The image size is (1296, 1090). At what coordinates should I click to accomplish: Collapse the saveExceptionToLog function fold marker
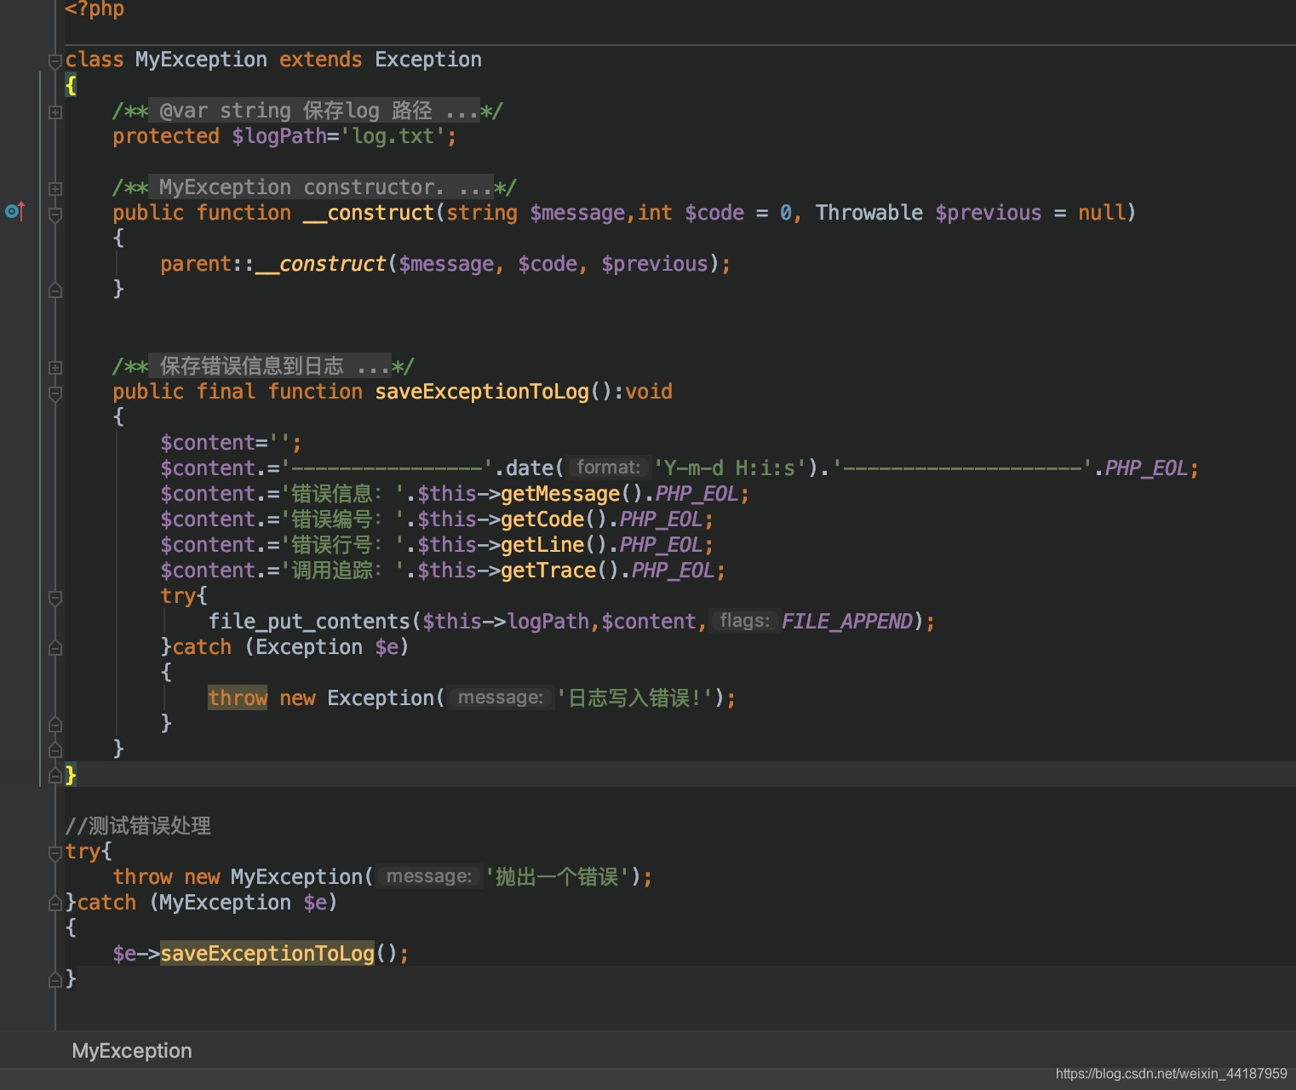pyautogui.click(x=55, y=393)
